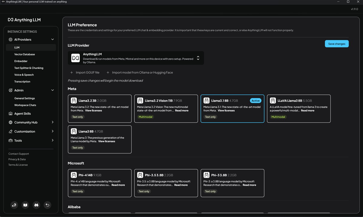363x217 pixels.
Task: Select the Llama3.2 Vision 11B model card
Action: [x=166, y=109]
